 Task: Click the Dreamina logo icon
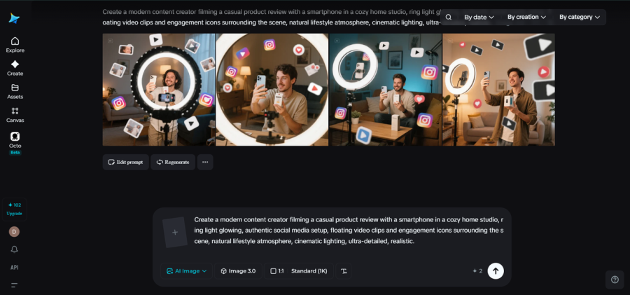pos(14,18)
